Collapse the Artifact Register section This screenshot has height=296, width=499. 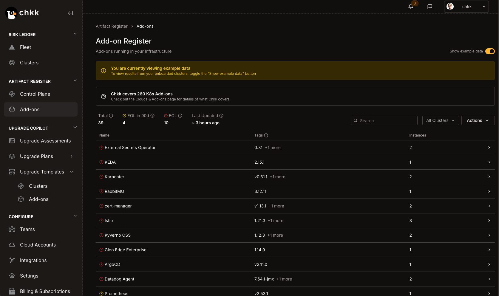[x=75, y=80]
